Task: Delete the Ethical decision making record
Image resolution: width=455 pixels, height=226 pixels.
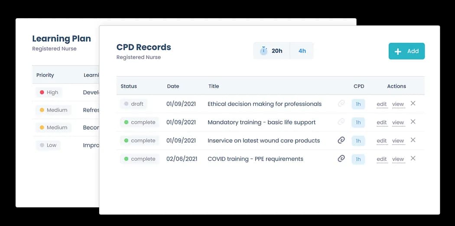Action: 413,103
